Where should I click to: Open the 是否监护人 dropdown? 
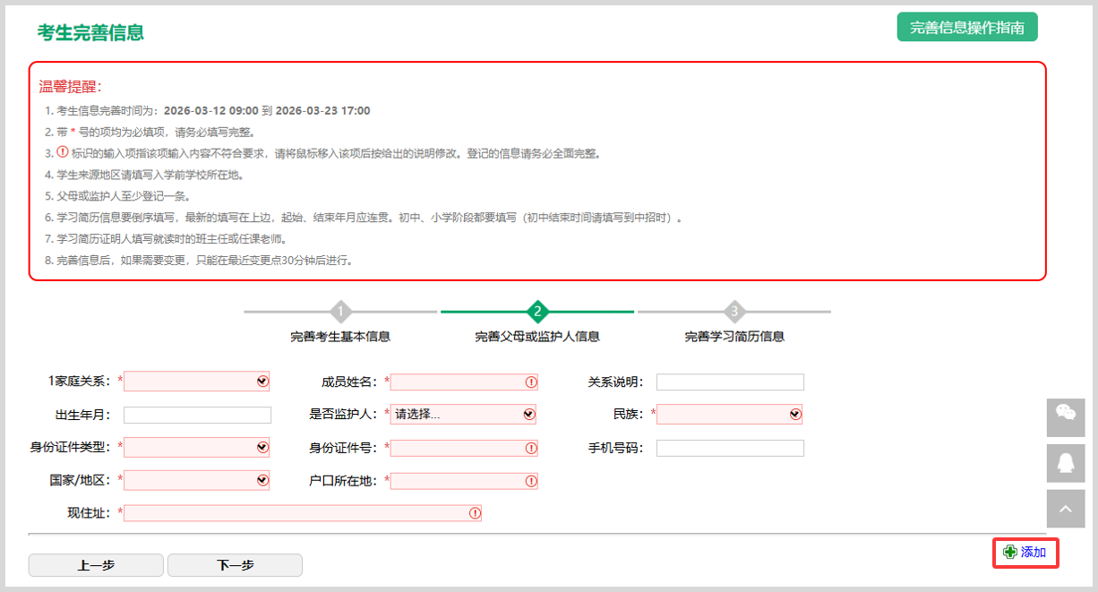click(463, 414)
